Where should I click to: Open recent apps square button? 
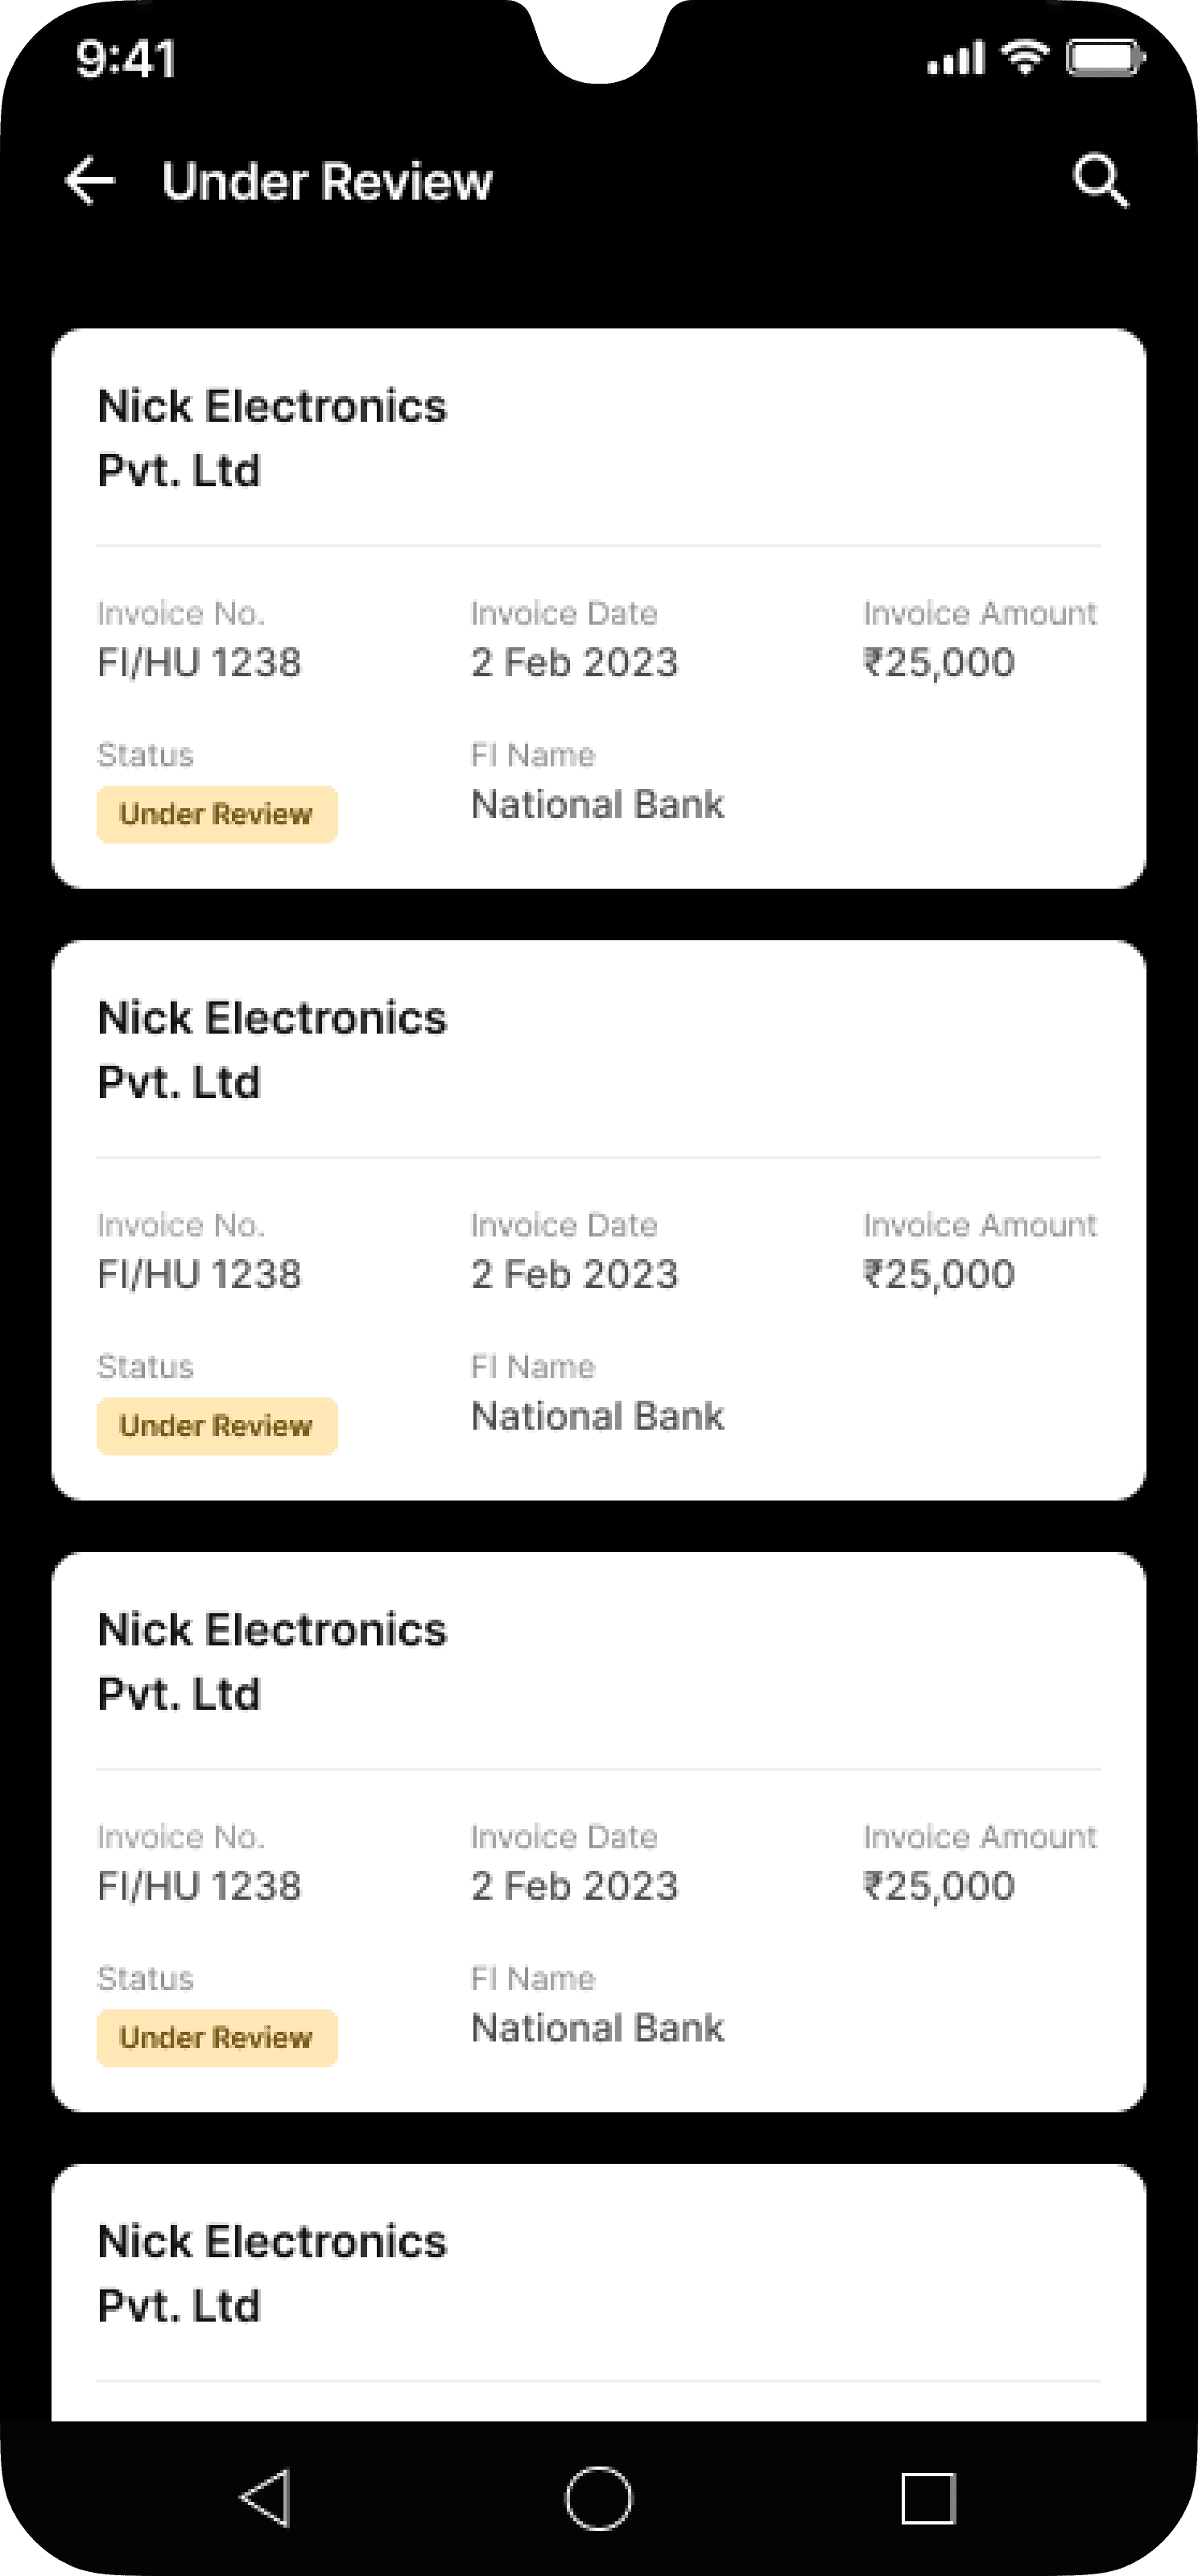click(x=927, y=2498)
